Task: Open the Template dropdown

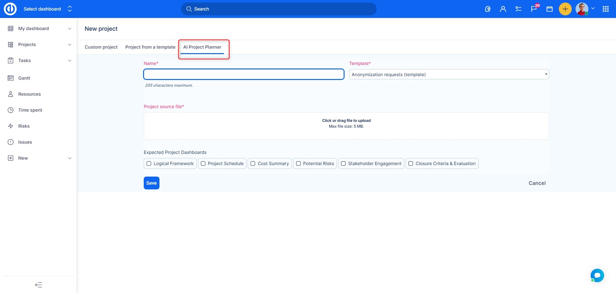Action: [x=449, y=75]
